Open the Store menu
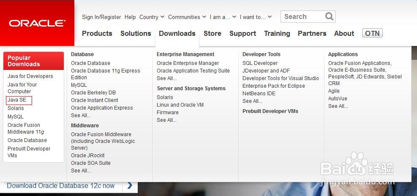The width and height of the screenshot is (417, 196). (x=213, y=33)
